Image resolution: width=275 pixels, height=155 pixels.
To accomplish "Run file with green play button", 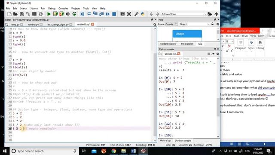I will (x=49, y=14).
